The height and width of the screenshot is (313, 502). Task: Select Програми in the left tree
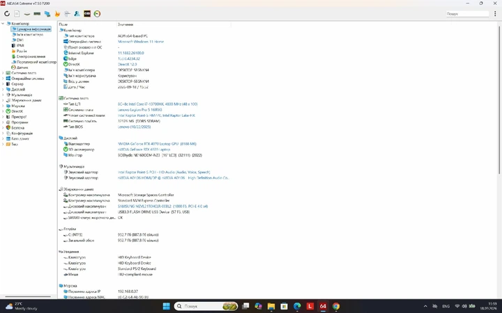(x=20, y=122)
